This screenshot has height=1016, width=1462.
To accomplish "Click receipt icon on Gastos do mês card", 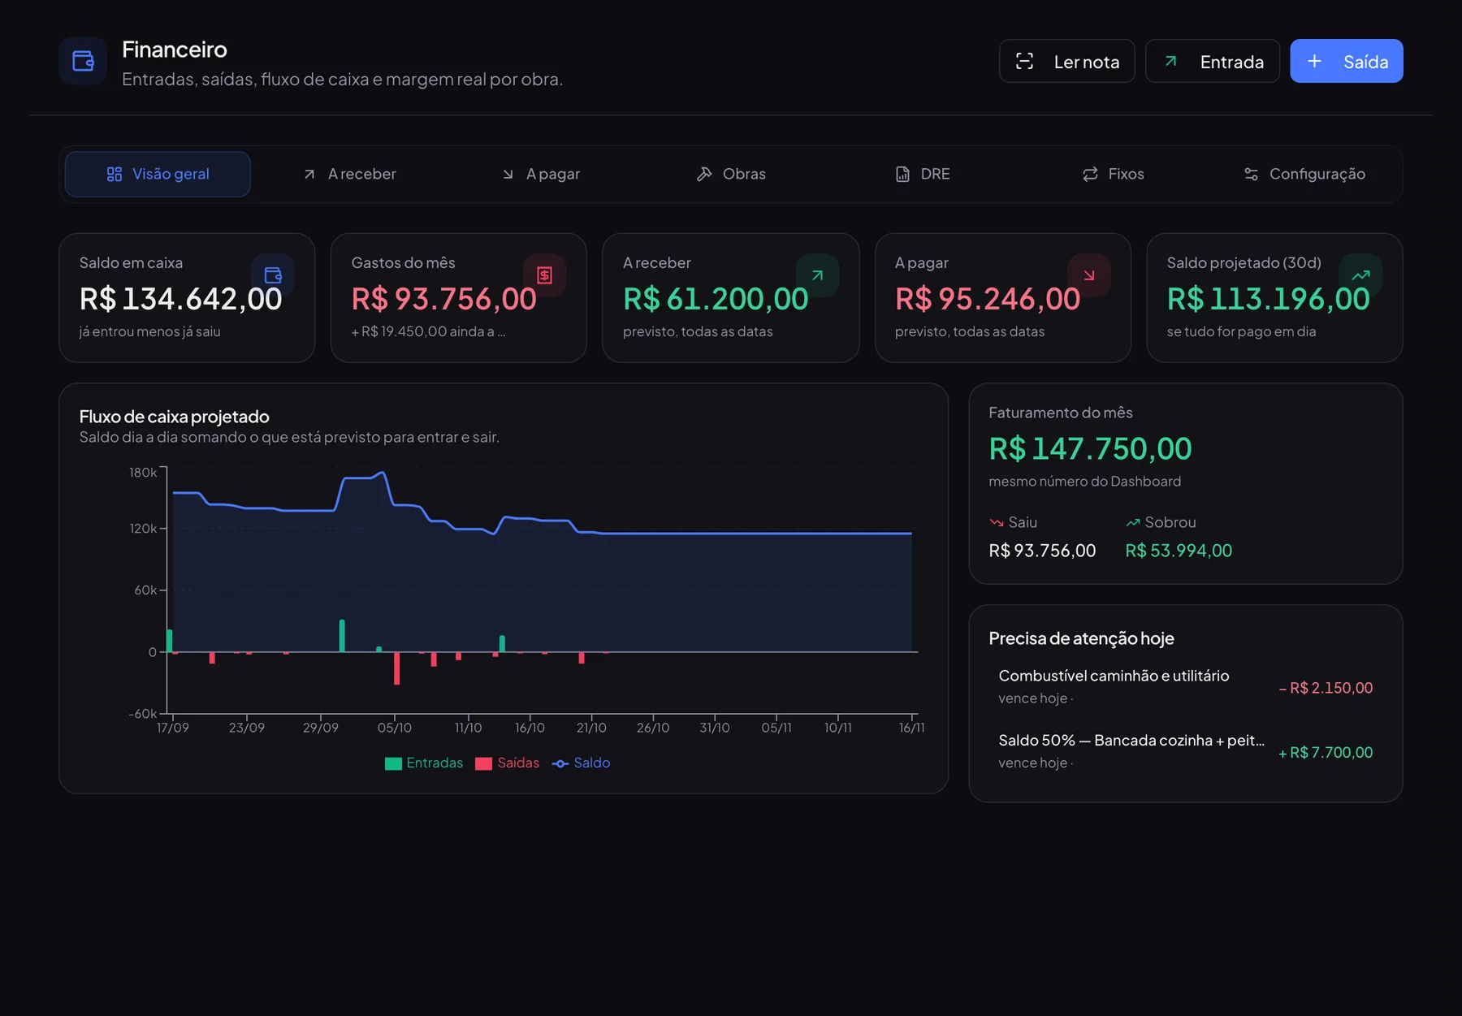I will [544, 275].
